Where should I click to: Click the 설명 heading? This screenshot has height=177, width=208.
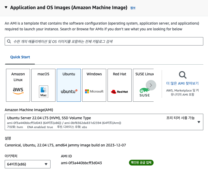coord(8,138)
